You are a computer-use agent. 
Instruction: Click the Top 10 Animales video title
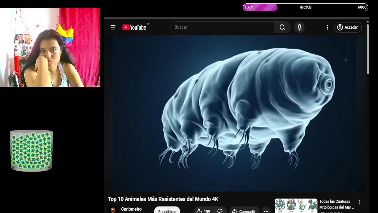pos(163,199)
